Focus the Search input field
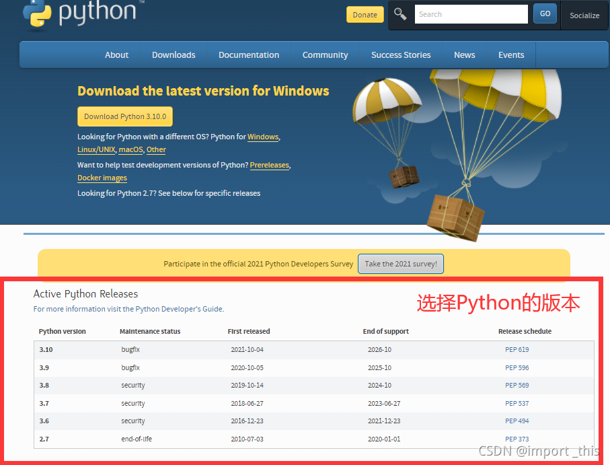Screen dimensions: 610x465 pyautogui.click(x=471, y=14)
